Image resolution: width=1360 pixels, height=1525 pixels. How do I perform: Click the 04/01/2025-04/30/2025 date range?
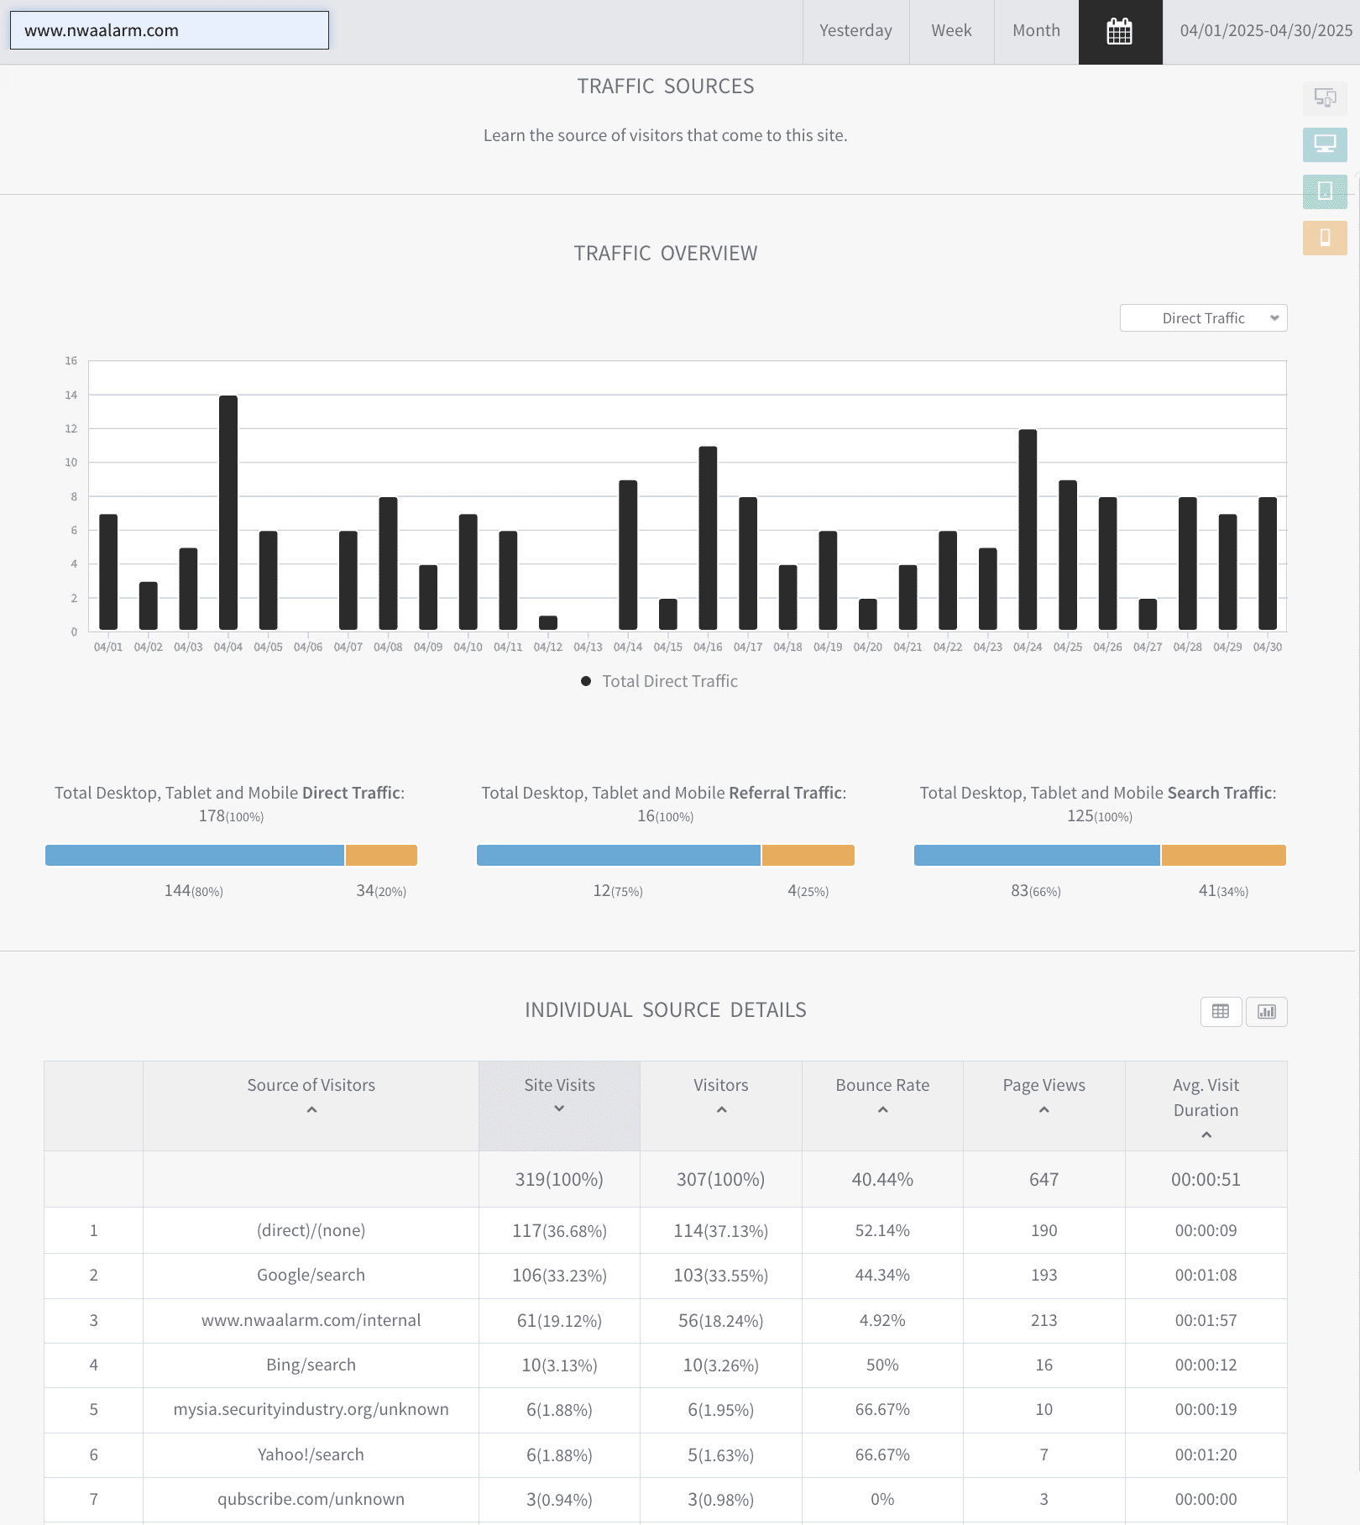pyautogui.click(x=1266, y=31)
